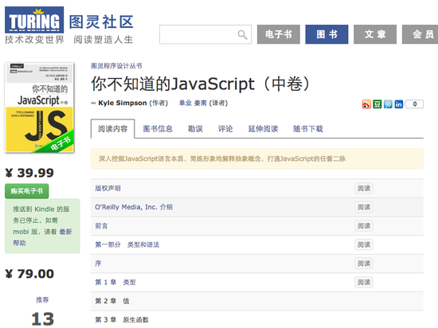Viewport: 438px width, 328px height.
Task: Click 阅读 button for O'Reilly Media 介绍
Action: click(364, 207)
